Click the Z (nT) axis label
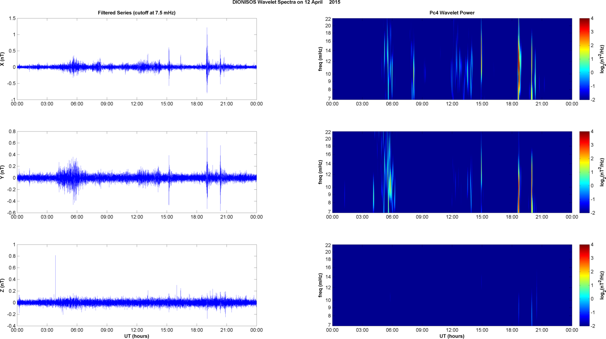The image size is (606, 339). pos(3,285)
